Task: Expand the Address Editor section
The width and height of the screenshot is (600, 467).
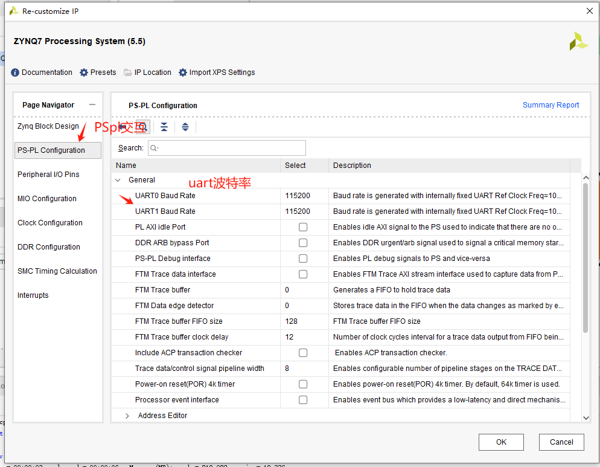Action: 127,416
